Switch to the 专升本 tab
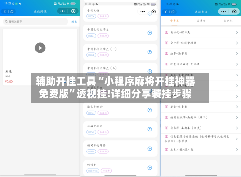 [174, 21]
